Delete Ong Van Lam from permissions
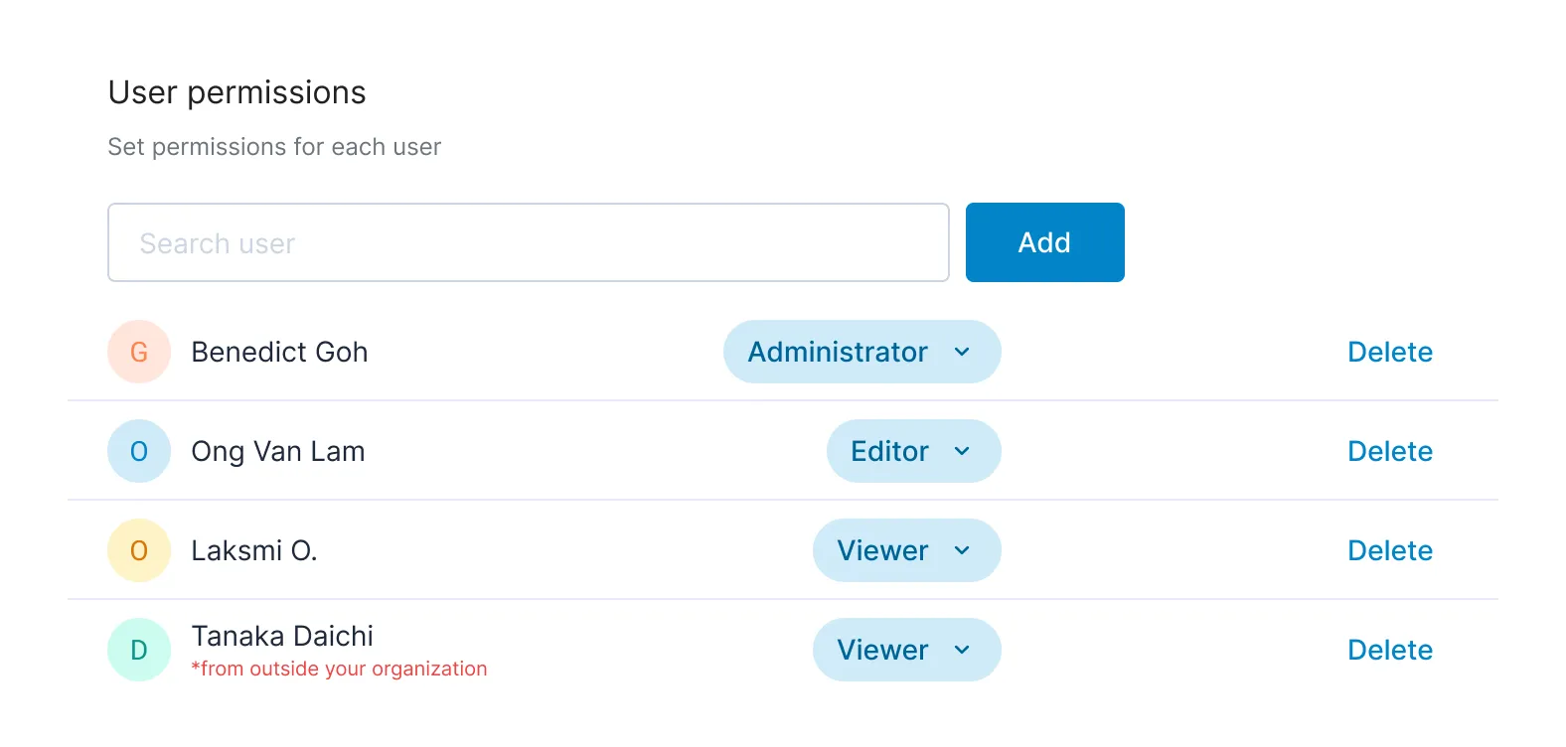This screenshot has height=747, width=1566. 1389,451
